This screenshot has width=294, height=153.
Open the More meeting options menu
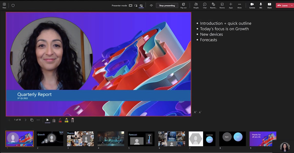pyautogui.click(x=239, y=5)
